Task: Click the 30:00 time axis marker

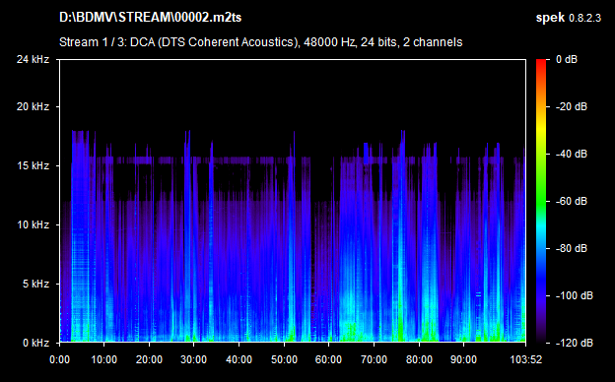Action: (x=194, y=359)
